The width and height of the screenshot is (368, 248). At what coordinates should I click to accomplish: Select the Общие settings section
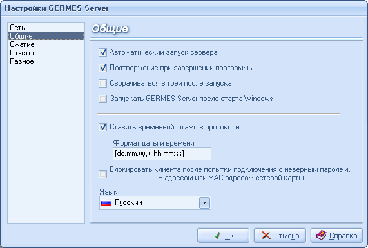tap(46, 36)
